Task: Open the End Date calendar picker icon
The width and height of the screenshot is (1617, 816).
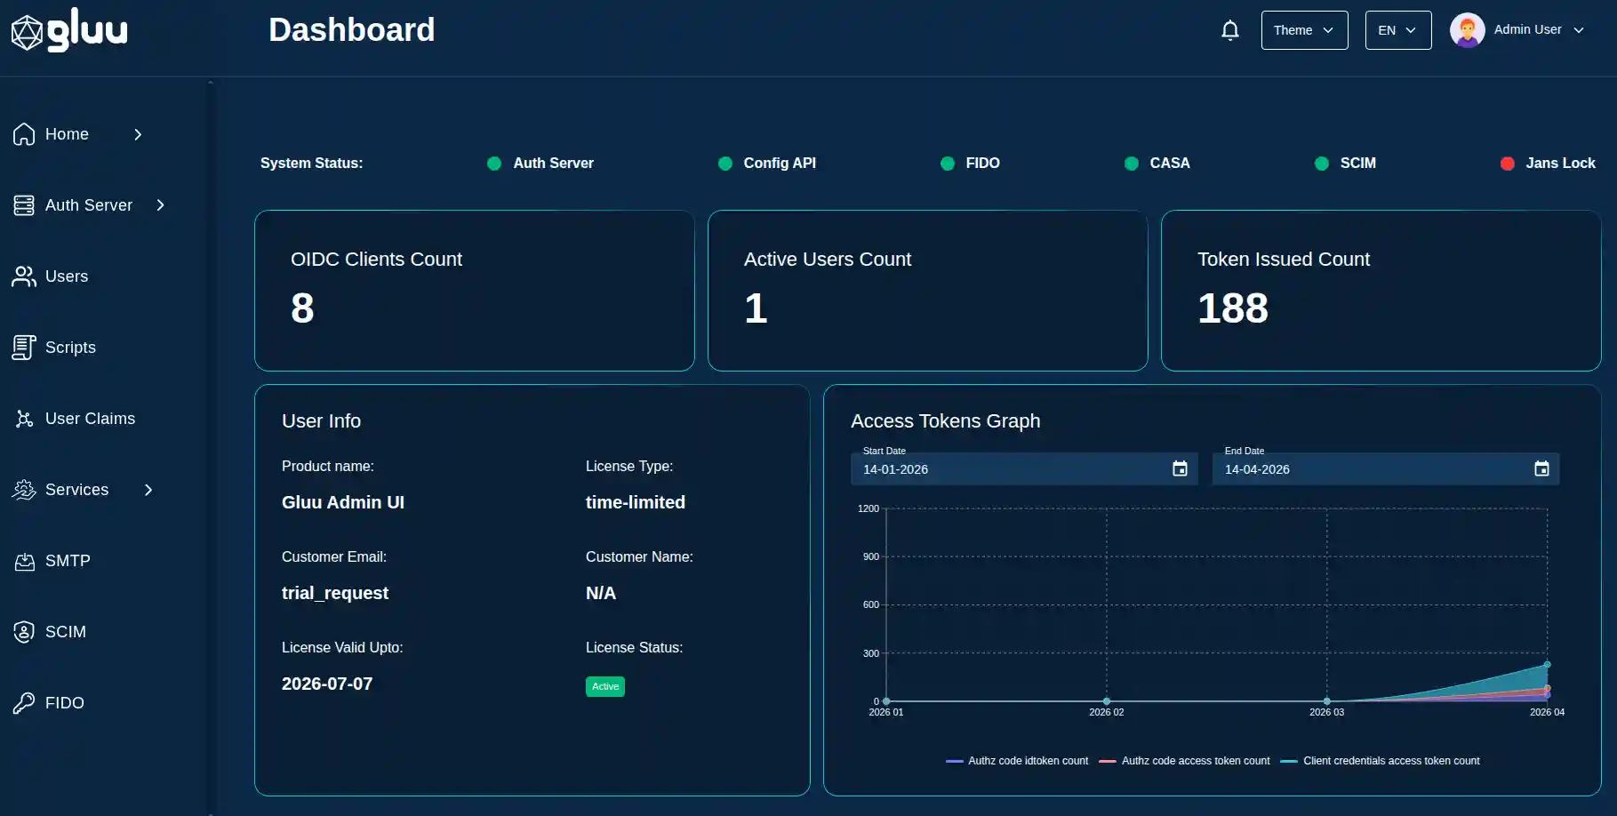Action: click(x=1541, y=468)
